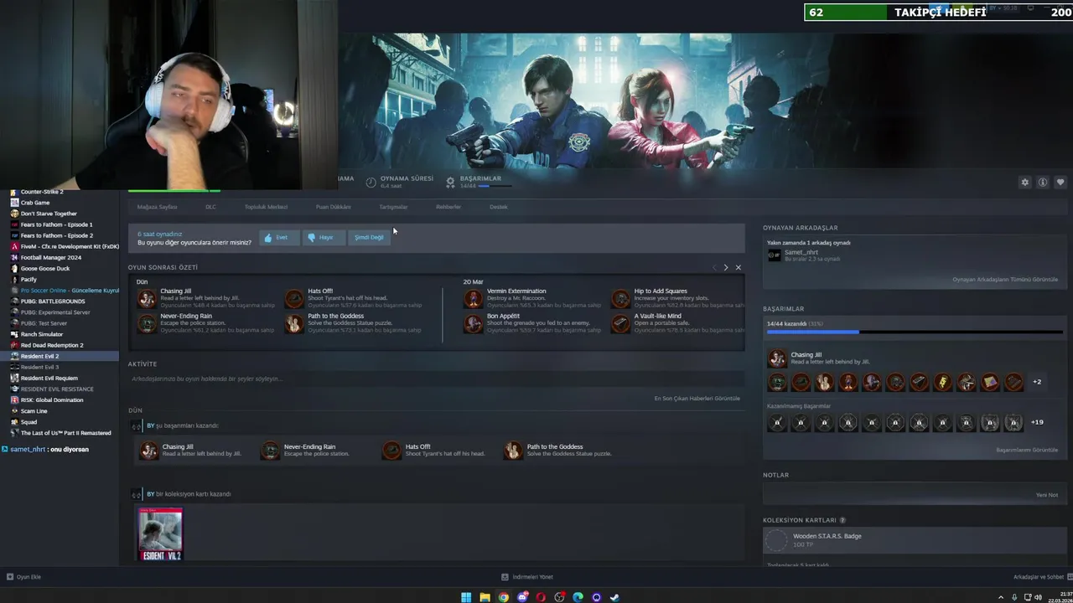Screen dimensions: 1073x603
Task: Open İndirmeleri Yönet downloads icon
Action: tap(505, 577)
